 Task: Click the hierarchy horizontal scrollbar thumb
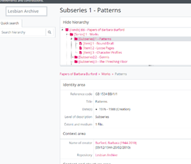151,66
